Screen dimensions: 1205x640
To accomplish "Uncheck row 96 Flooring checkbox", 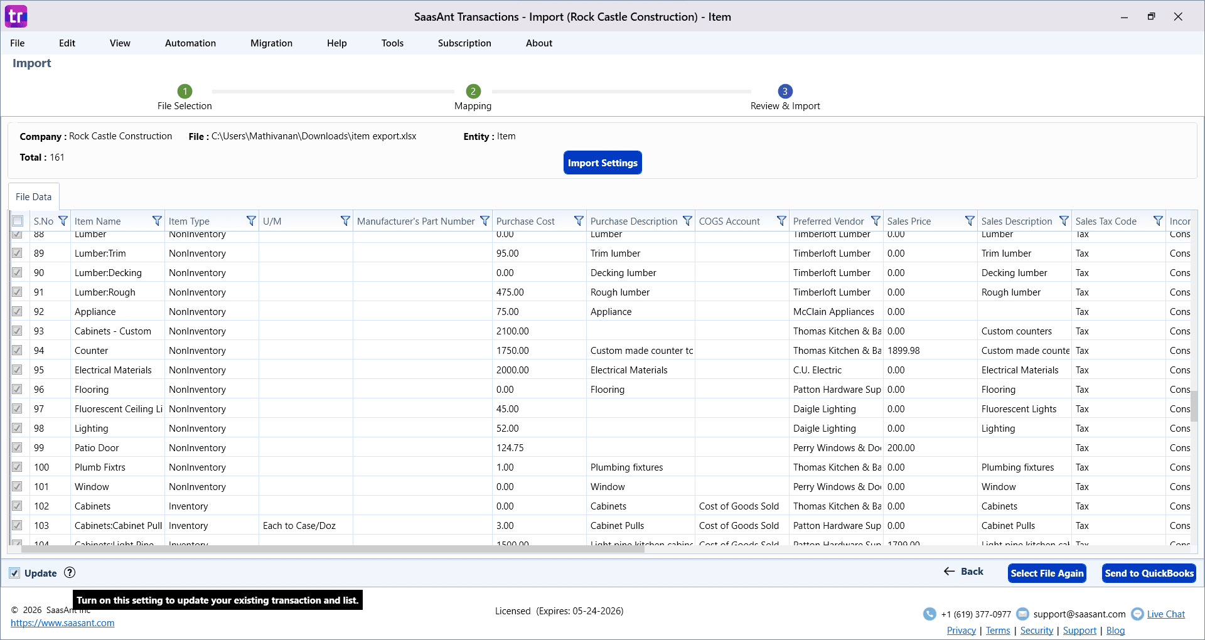I will (x=17, y=389).
